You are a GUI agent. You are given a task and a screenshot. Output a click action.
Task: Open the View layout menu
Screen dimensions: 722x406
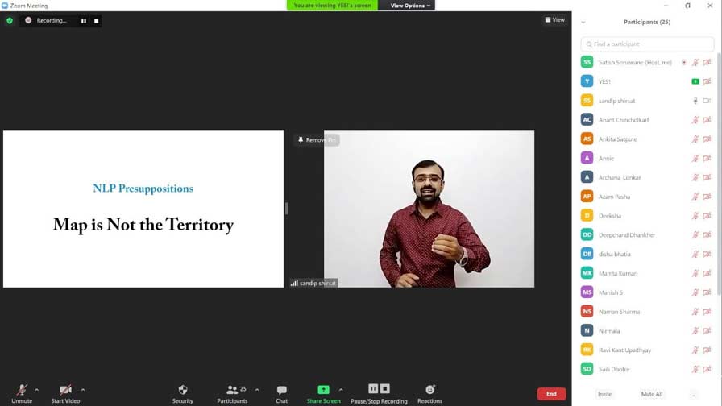click(x=555, y=20)
